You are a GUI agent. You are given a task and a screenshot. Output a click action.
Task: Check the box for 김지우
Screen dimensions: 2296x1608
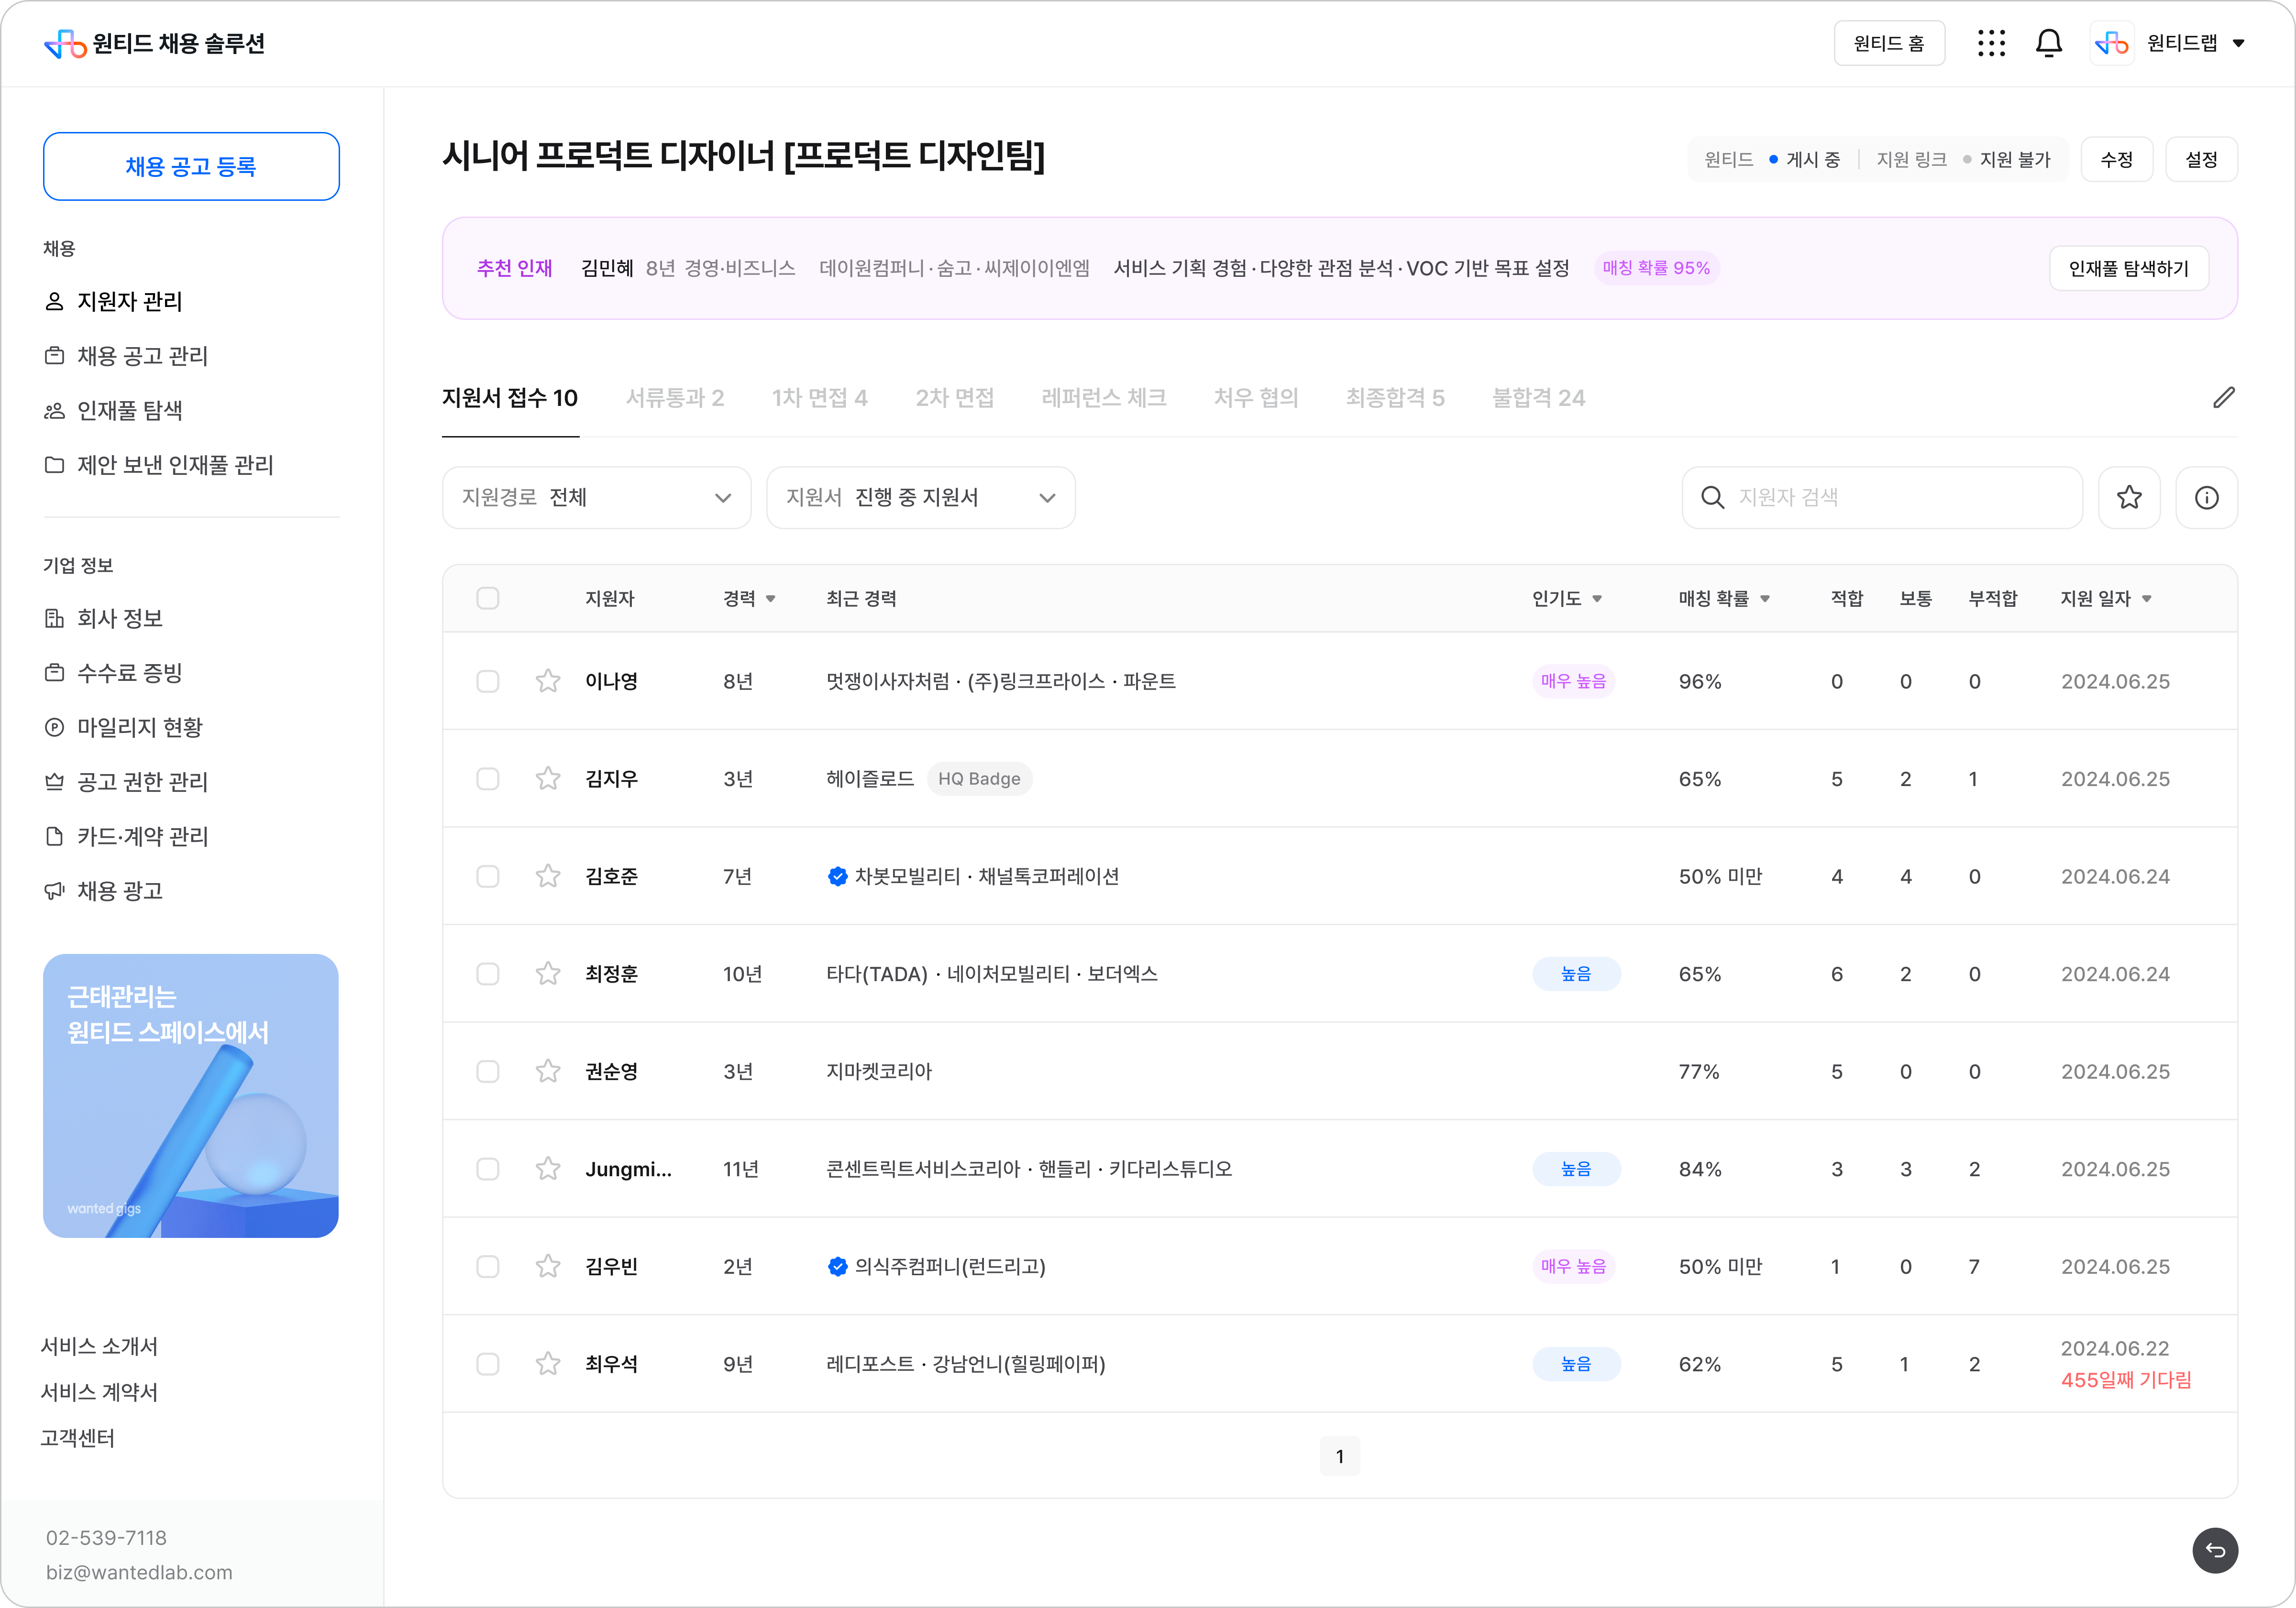pyautogui.click(x=488, y=778)
